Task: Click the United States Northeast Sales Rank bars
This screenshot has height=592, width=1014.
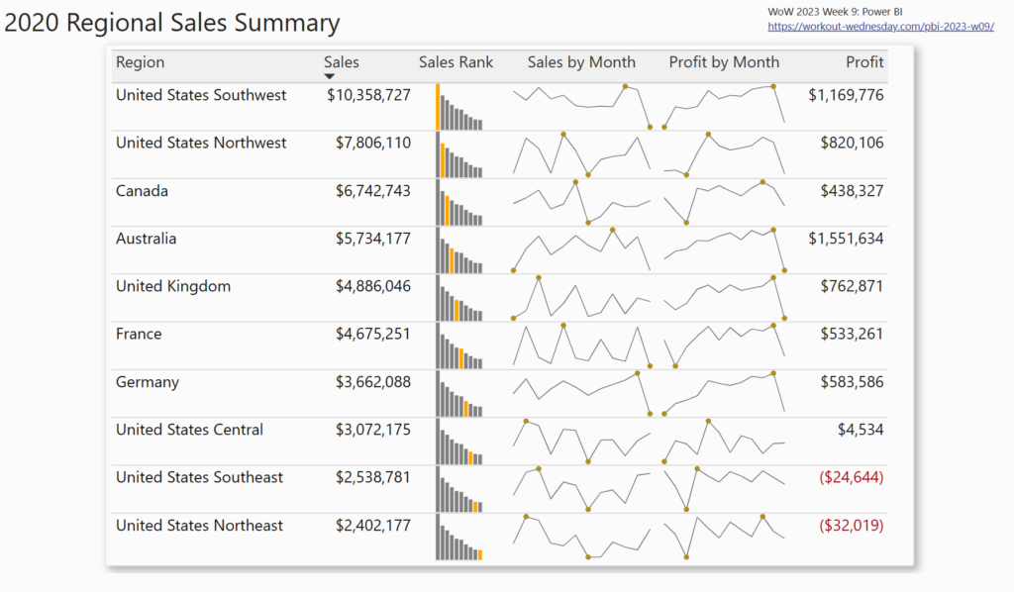Action: 458,538
